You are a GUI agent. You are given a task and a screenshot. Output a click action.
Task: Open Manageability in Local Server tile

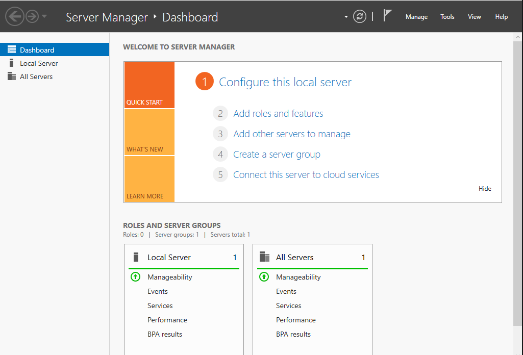170,277
